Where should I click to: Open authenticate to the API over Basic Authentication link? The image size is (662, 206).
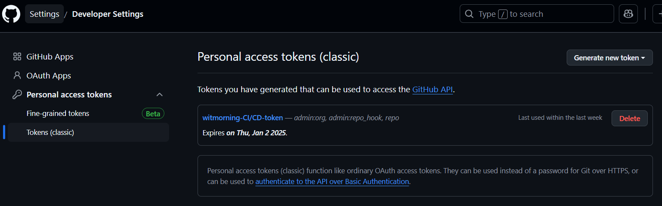332,181
